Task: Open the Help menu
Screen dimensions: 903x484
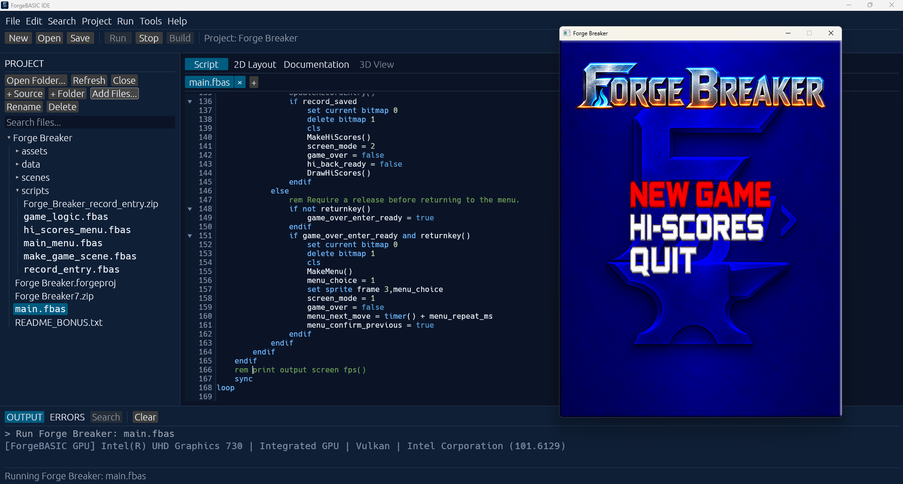Action: coord(177,21)
